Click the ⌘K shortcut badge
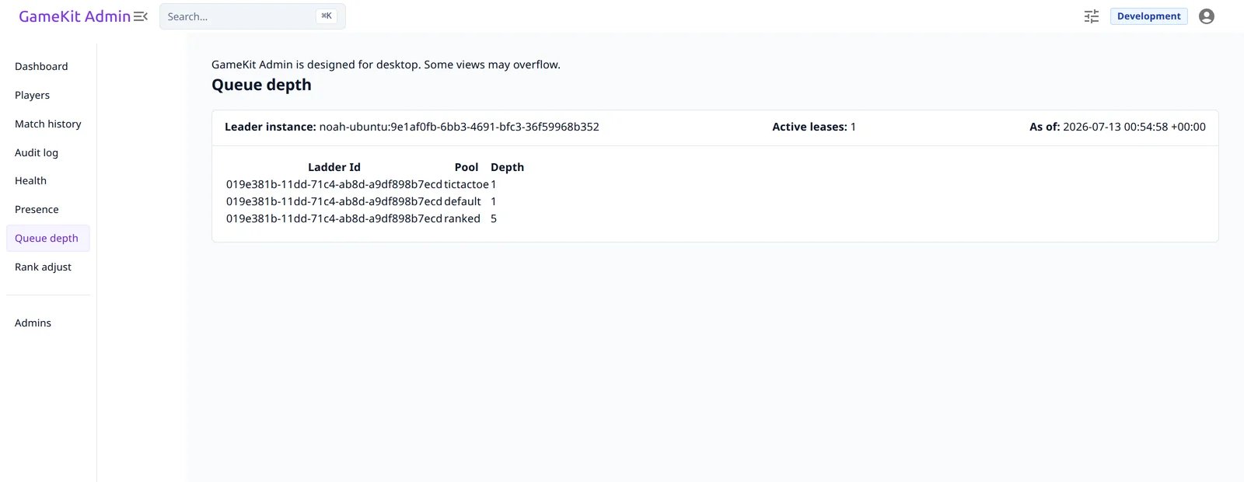 [x=327, y=16]
